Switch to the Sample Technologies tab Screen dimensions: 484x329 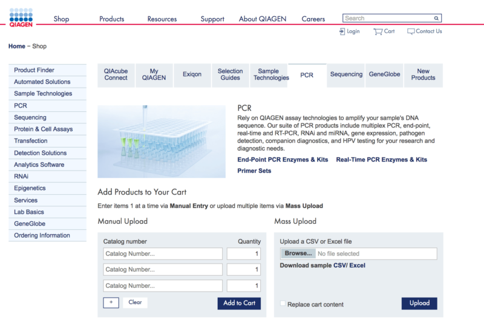tap(269, 76)
